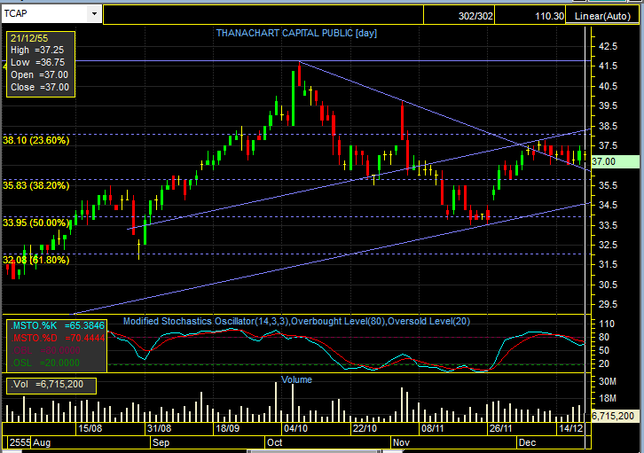Click the OBL =80.0000 legend entry
Viewport: 644px width, 453px height.
click(x=46, y=350)
